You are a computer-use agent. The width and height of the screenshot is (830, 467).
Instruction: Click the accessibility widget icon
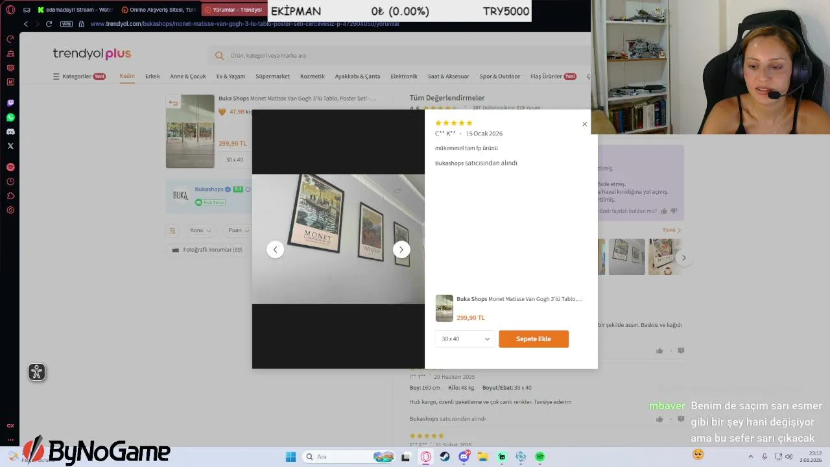[37, 372]
